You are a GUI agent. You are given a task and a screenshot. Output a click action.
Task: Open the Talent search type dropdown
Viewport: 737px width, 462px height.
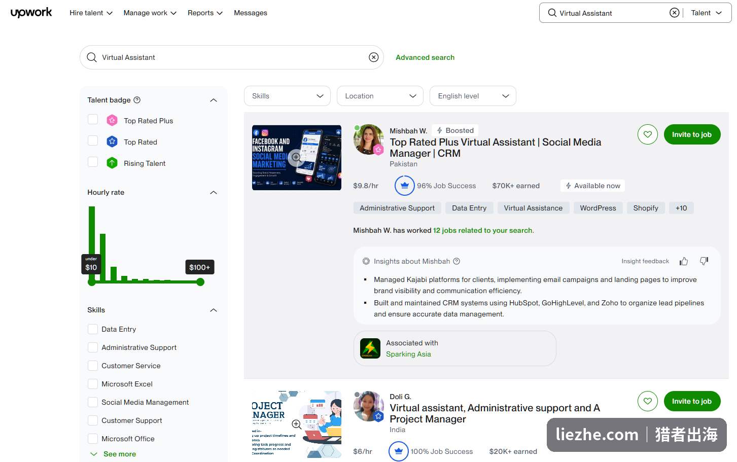(x=706, y=13)
